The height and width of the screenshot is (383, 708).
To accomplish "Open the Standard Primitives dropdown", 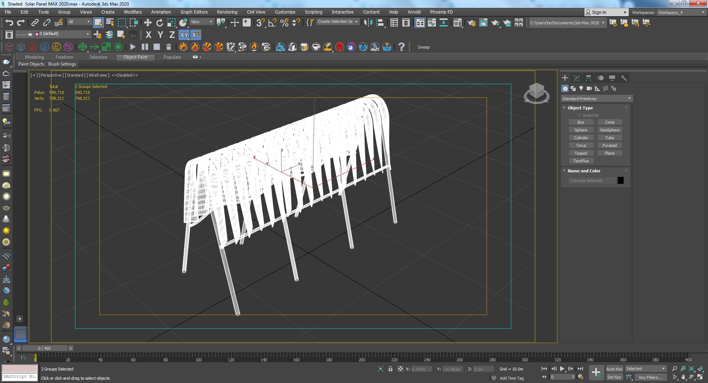I will (596, 99).
